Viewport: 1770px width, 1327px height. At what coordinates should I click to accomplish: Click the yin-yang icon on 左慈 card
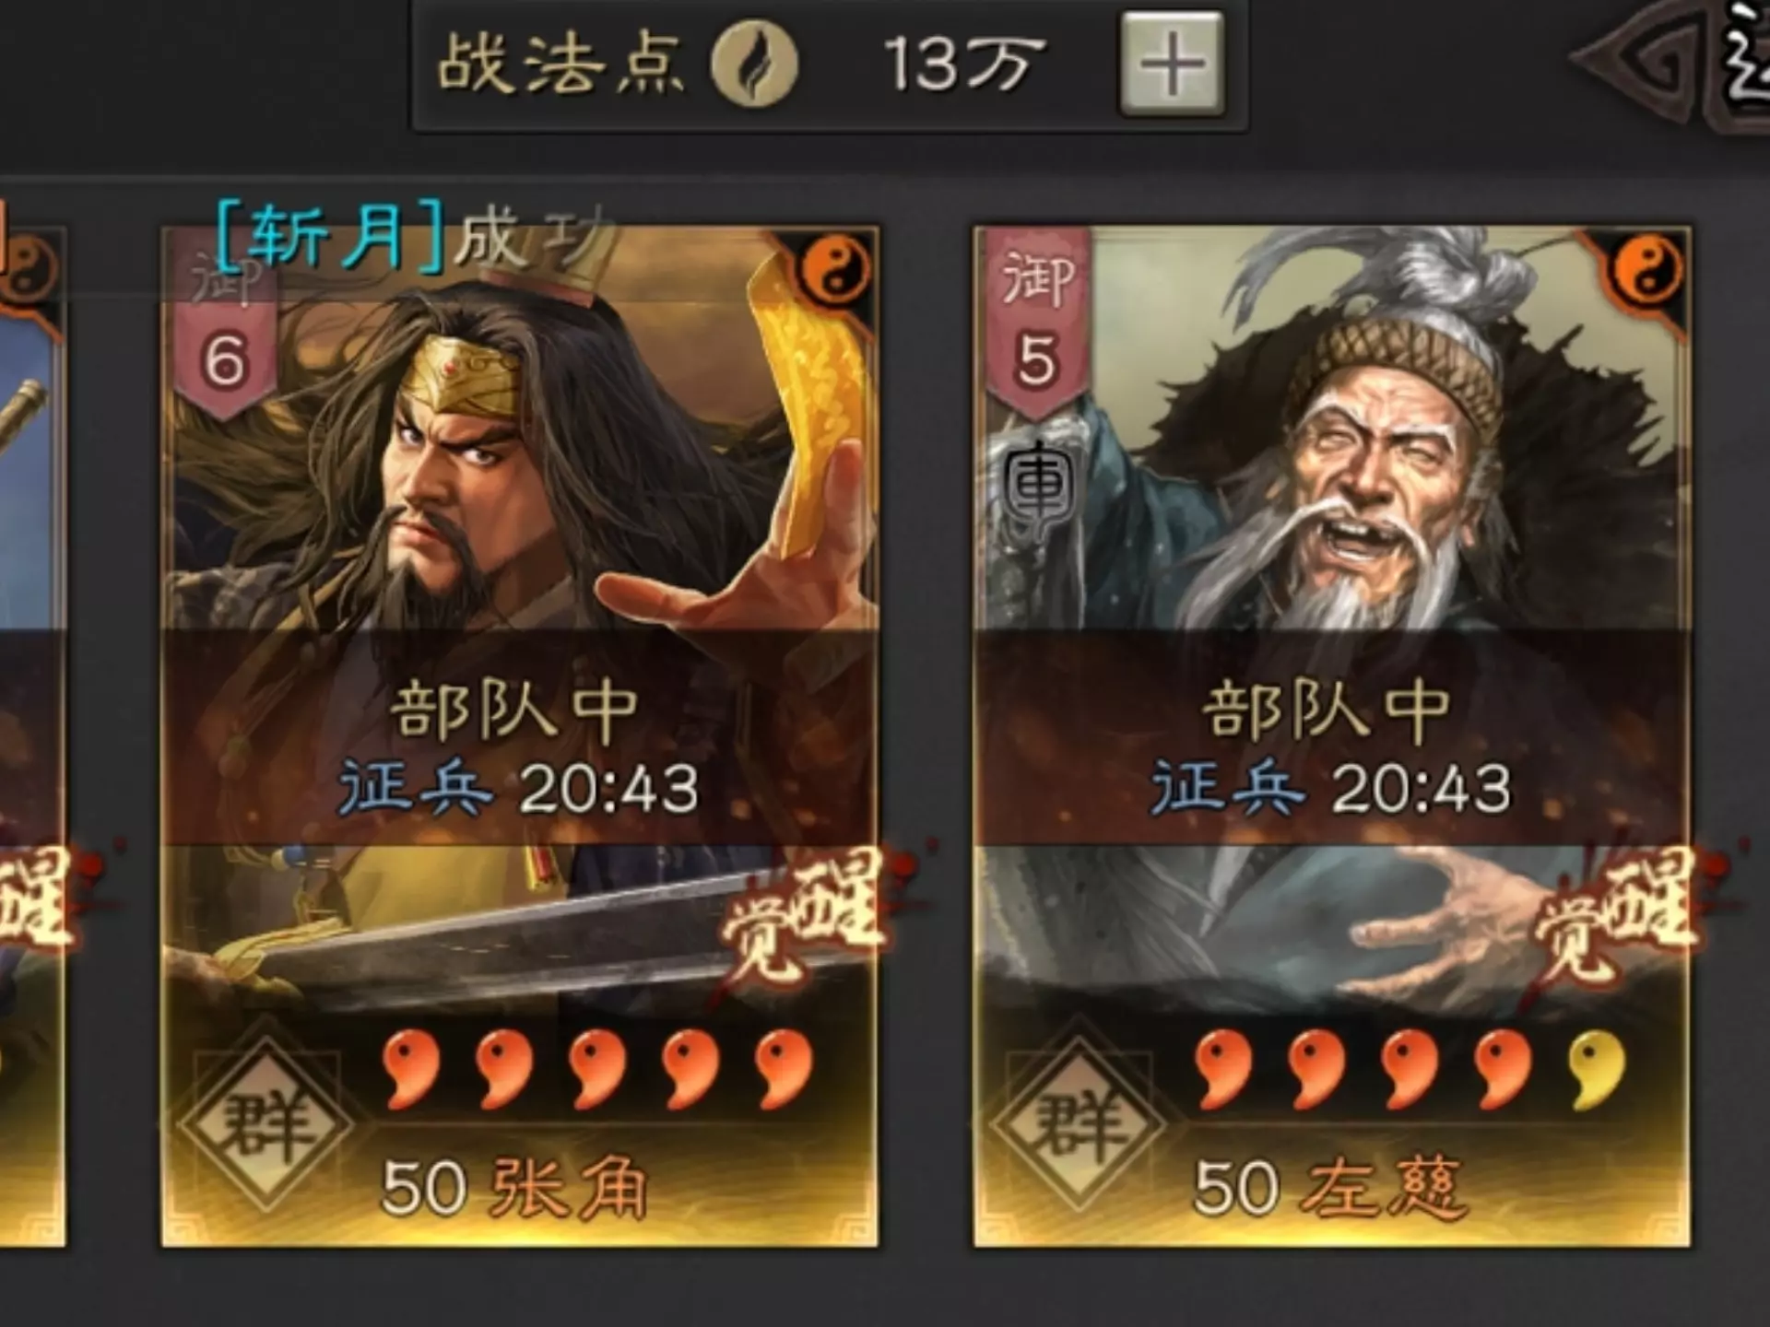pos(1647,270)
